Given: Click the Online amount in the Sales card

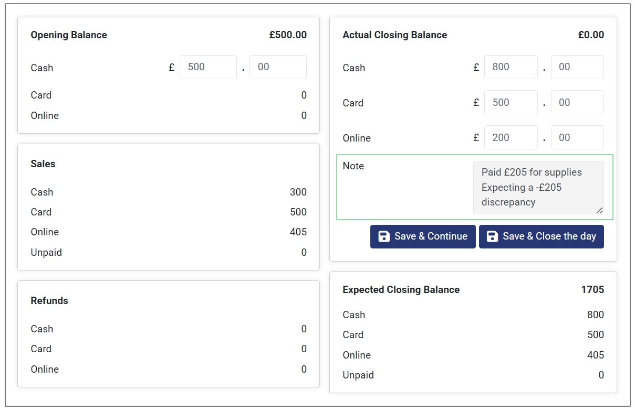Looking at the screenshot, I should tap(298, 232).
